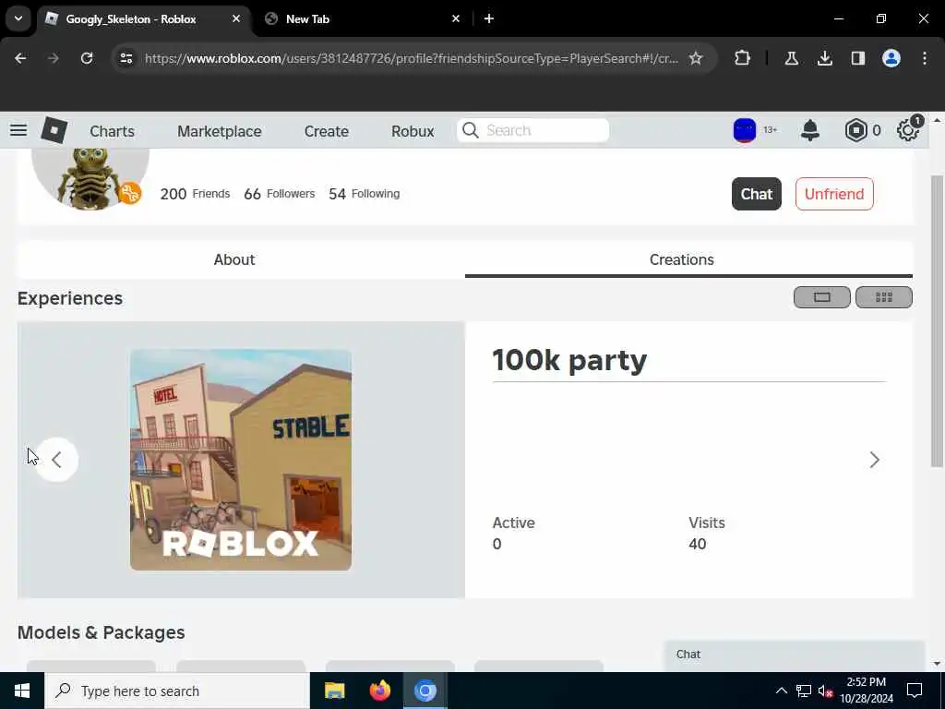The image size is (945, 709).
Task: Open the Charts page
Action: (112, 131)
